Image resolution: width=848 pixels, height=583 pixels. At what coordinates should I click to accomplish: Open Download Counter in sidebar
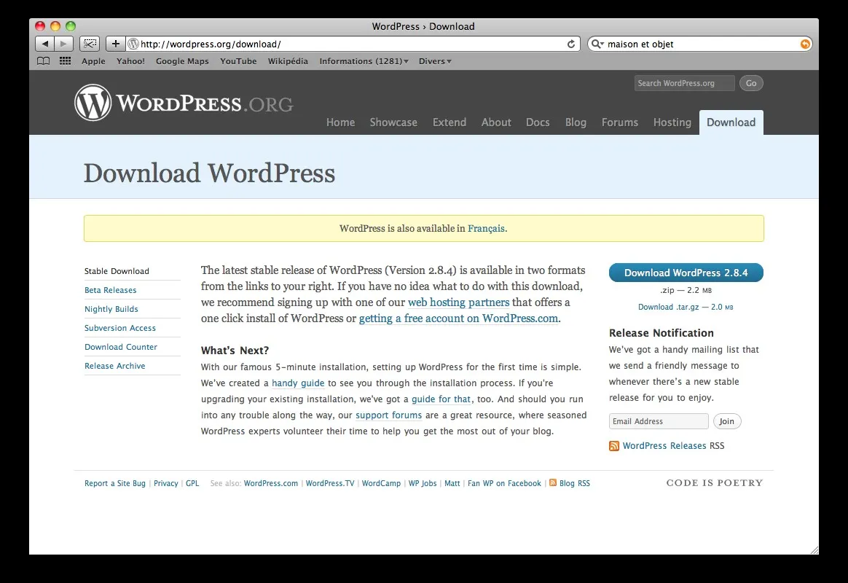click(x=121, y=347)
